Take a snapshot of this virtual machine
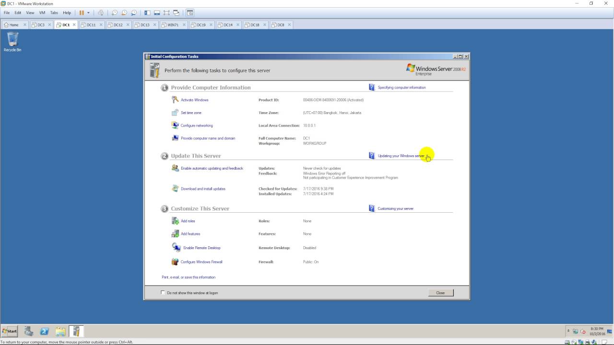The image size is (614, 345). pos(115,13)
